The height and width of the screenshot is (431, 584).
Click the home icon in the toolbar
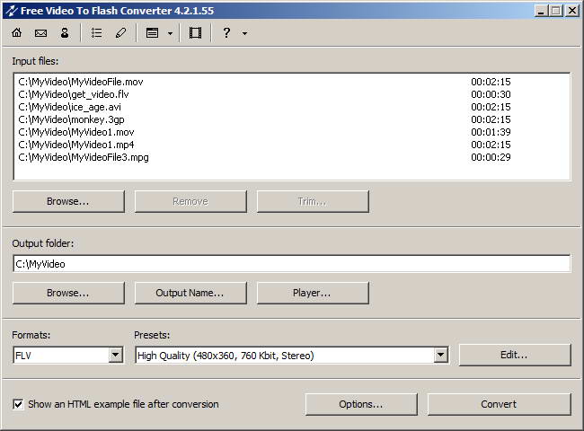point(16,33)
